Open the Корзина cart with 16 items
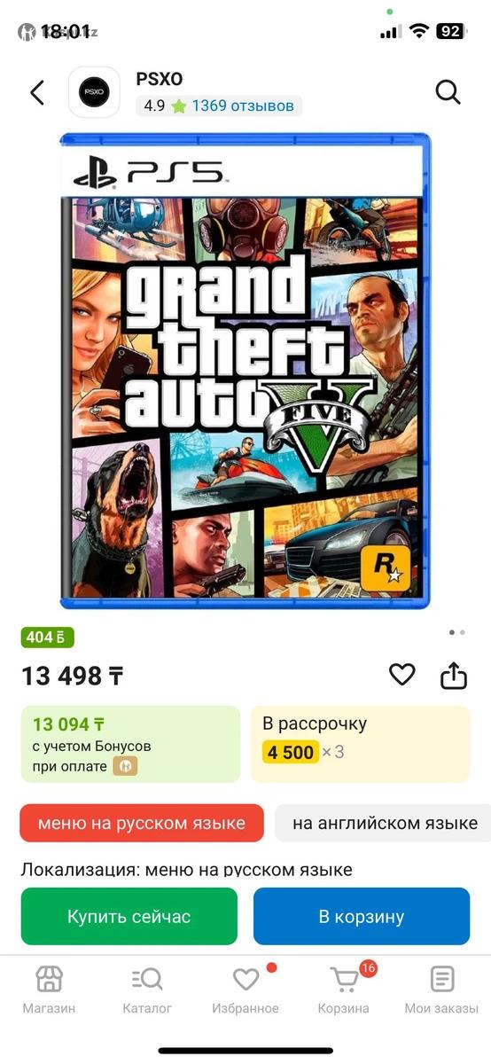This screenshot has height=1064, width=491. coord(344,990)
